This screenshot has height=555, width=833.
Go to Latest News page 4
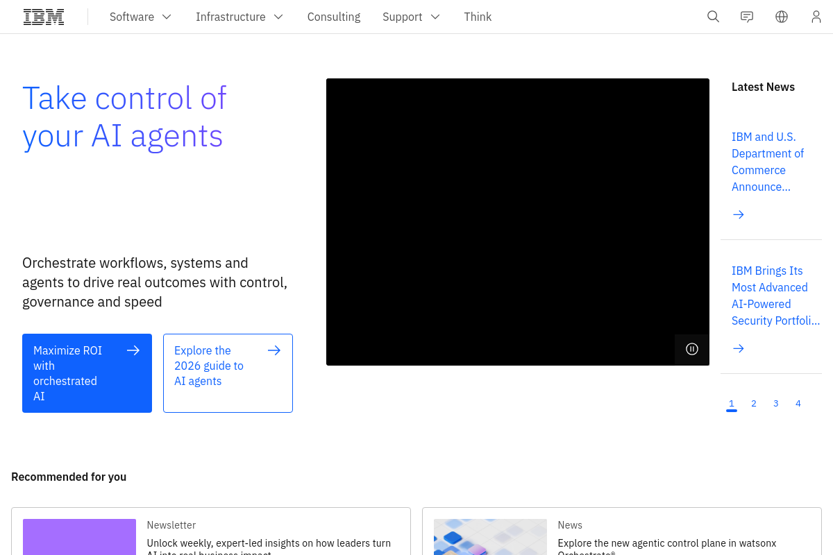tap(798, 404)
